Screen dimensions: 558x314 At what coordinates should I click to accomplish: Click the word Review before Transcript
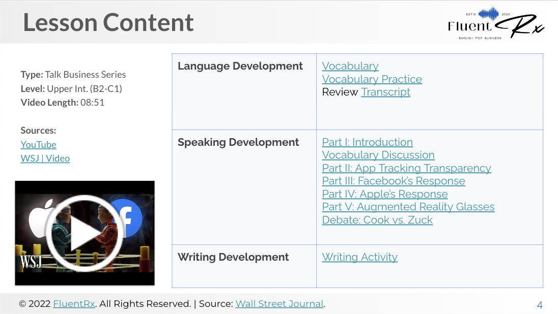coord(340,92)
